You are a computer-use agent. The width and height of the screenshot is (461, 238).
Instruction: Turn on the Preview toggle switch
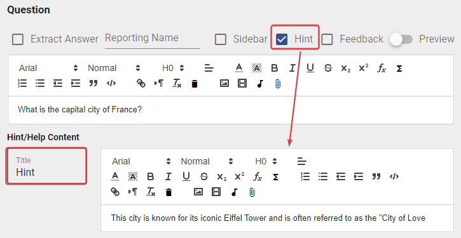click(x=401, y=39)
